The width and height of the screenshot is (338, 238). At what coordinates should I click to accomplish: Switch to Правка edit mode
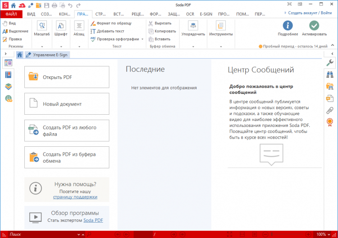pyautogui.click(x=12, y=39)
